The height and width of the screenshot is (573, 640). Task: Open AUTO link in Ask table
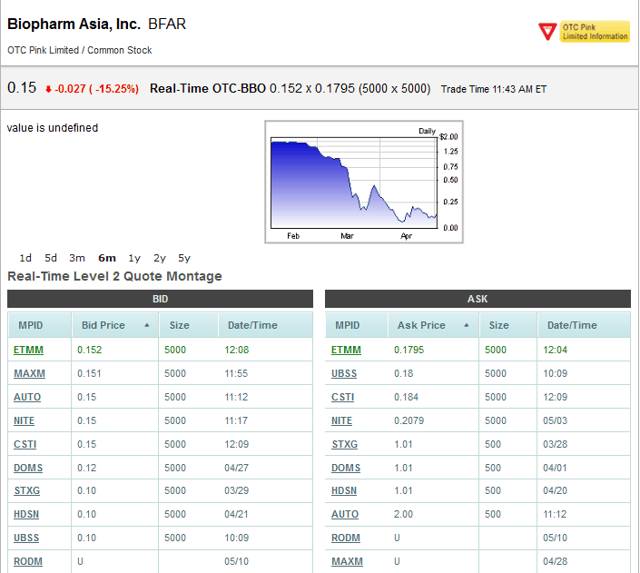345,514
